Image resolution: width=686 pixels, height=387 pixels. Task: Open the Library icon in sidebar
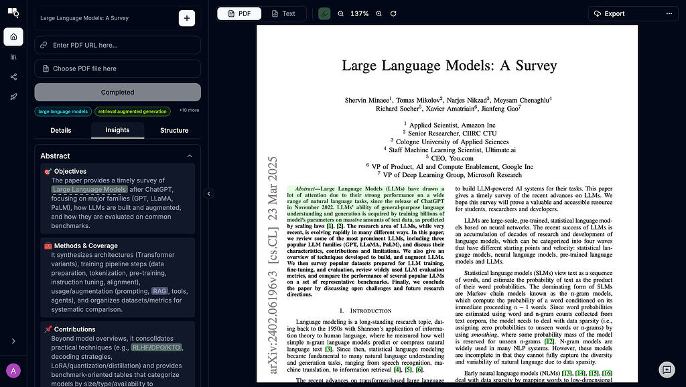tap(13, 57)
